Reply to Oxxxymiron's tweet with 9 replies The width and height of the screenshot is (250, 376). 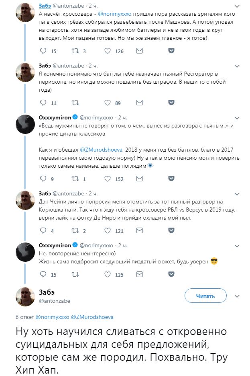coord(43,179)
